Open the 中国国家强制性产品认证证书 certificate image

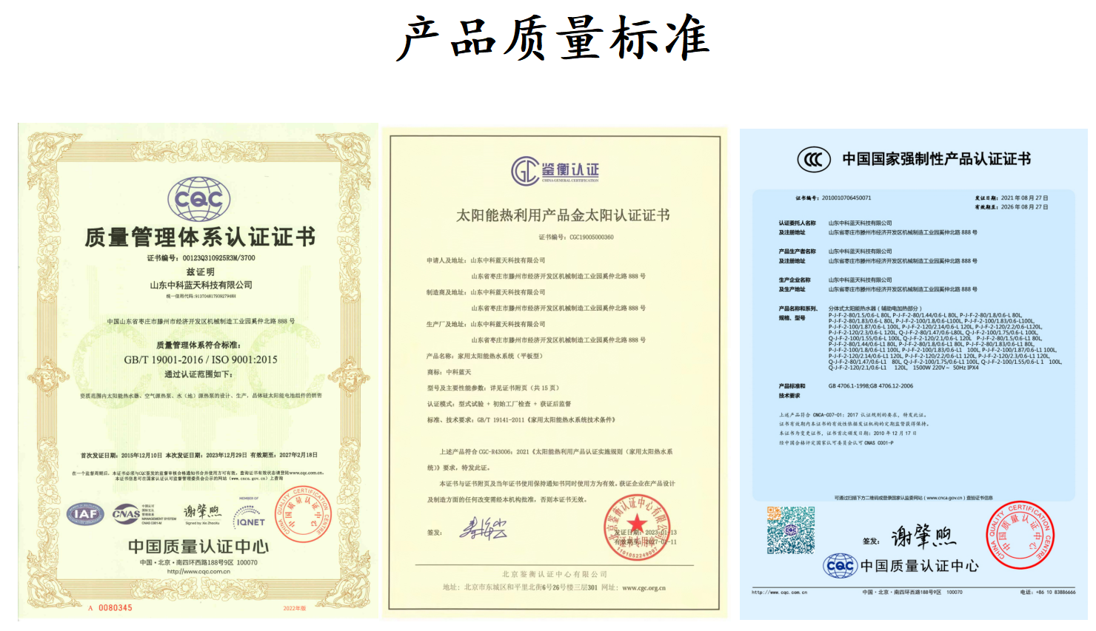pyautogui.click(x=914, y=374)
